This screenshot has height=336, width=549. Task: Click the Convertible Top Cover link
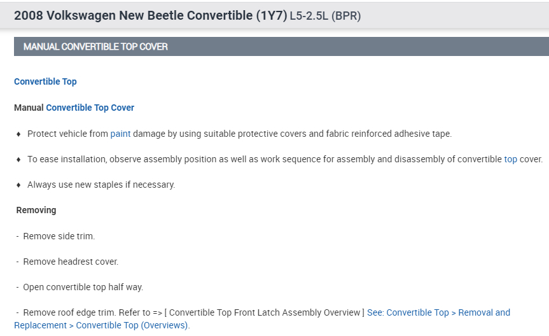(90, 108)
